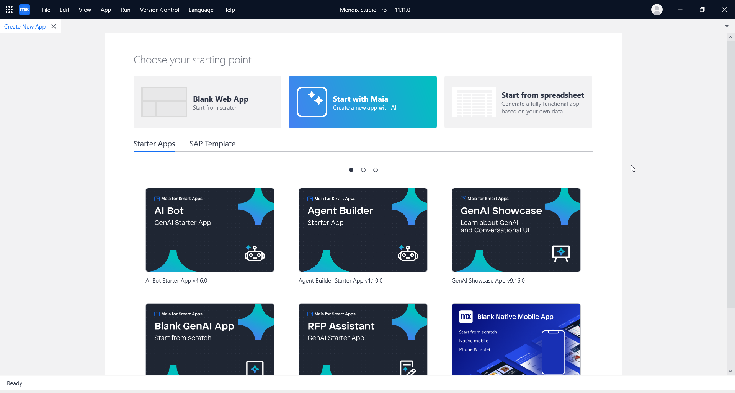Image resolution: width=735 pixels, height=393 pixels.
Task: Close the Create New App tab
Action: tap(54, 26)
